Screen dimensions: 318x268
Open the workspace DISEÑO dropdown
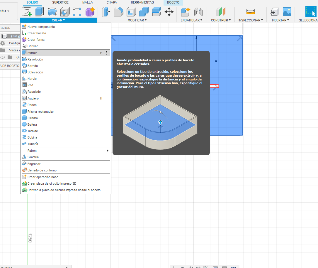tap(5, 11)
